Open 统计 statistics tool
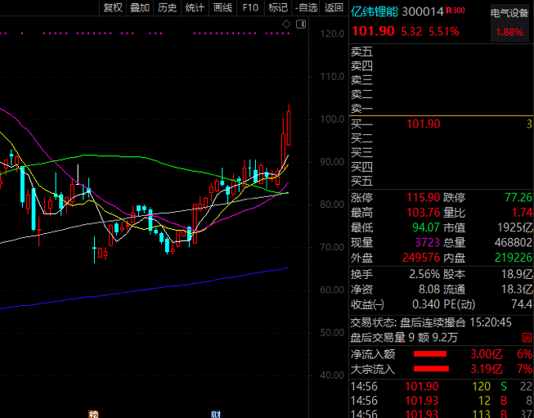Image resolution: width=534 pixels, height=418 pixels. point(195,7)
